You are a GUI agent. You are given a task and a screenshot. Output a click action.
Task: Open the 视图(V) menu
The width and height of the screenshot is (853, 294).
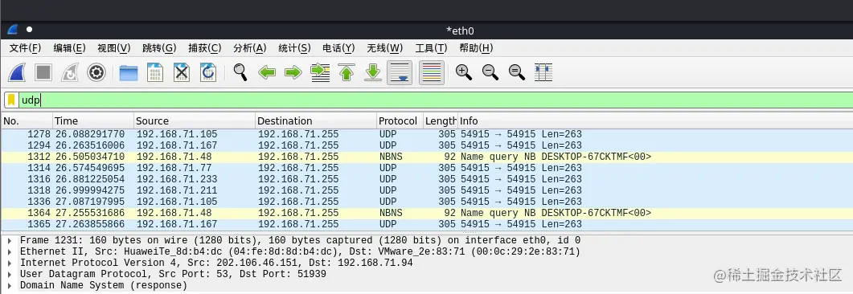(113, 48)
